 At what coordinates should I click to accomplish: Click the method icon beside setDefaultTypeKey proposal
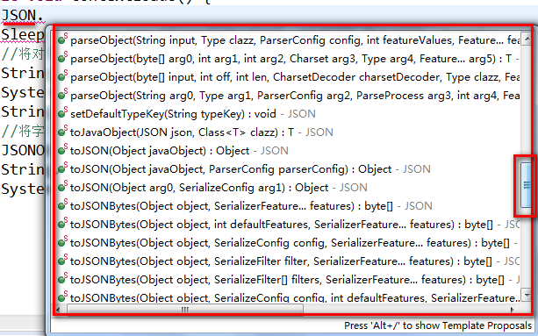pos(62,113)
